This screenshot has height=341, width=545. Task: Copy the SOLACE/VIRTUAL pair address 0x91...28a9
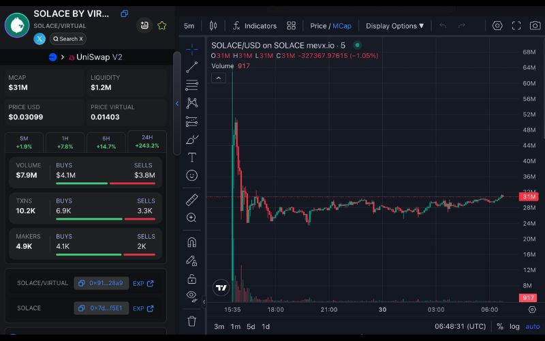pos(101,283)
